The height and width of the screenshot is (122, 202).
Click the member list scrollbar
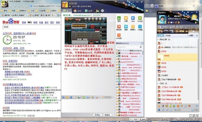pyautogui.click(x=143, y=53)
